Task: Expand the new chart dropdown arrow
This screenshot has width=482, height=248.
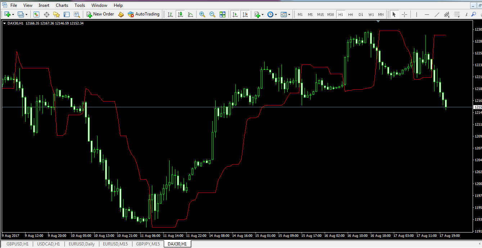Action: pyautogui.click(x=13, y=15)
